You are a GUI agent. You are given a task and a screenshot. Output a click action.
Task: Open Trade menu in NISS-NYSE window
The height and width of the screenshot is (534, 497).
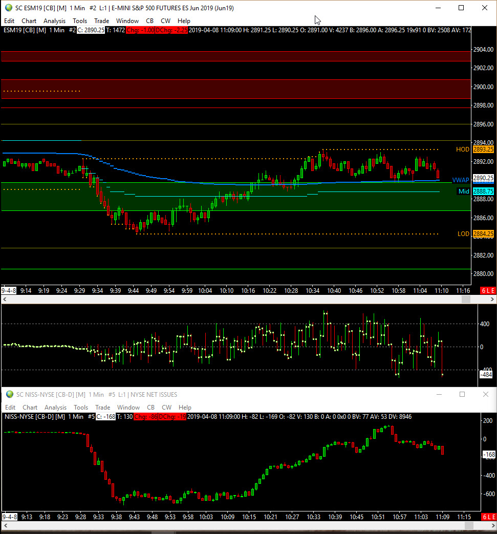point(102,408)
